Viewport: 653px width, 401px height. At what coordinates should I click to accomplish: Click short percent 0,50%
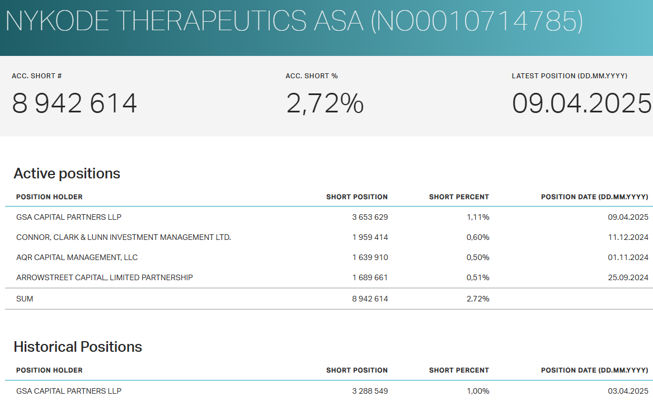tap(478, 257)
